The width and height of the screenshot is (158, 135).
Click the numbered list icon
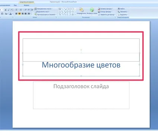(20, 10)
